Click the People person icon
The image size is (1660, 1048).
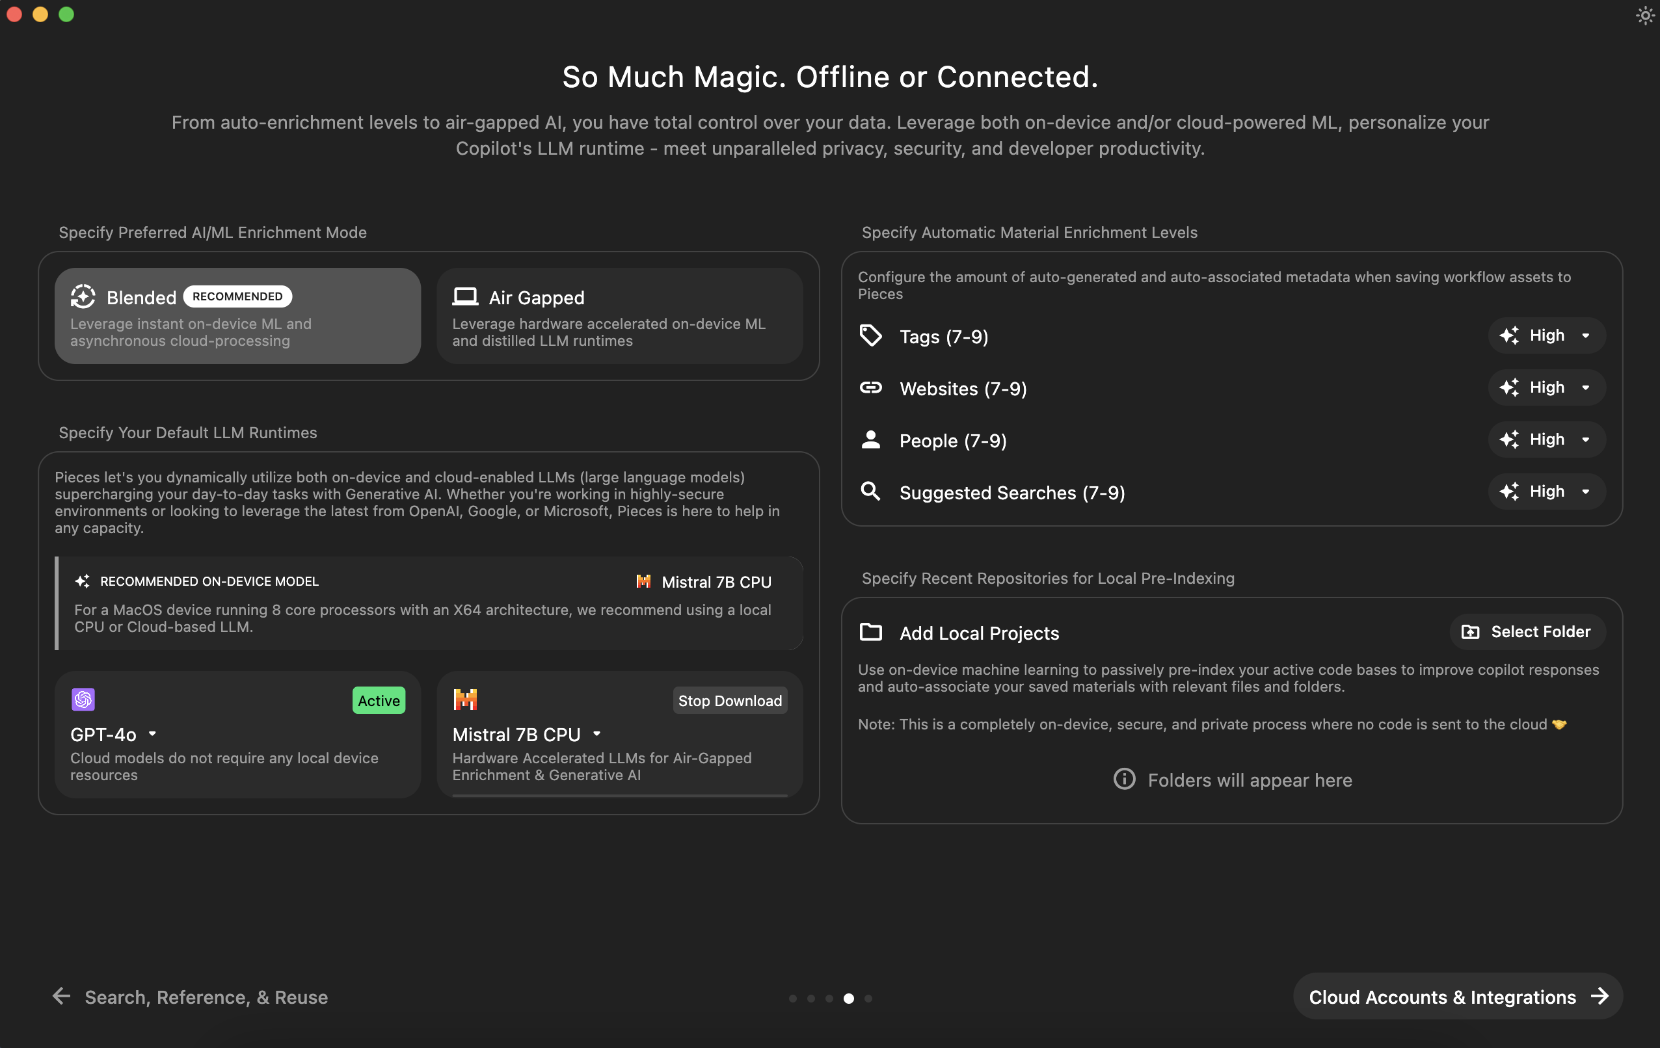click(x=871, y=439)
